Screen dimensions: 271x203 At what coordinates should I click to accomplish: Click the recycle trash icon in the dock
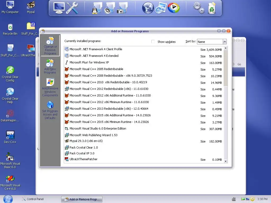(212, 8)
